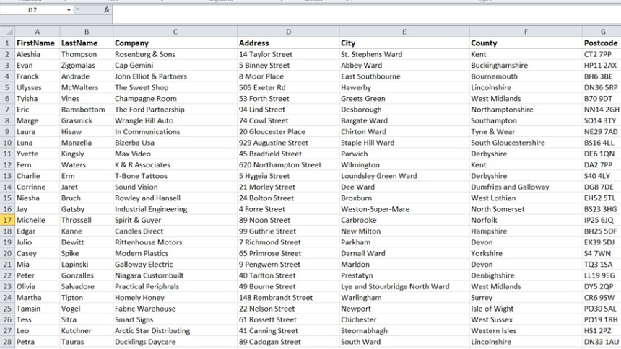The image size is (621, 349).
Task: Select column G header
Action: 602,32
